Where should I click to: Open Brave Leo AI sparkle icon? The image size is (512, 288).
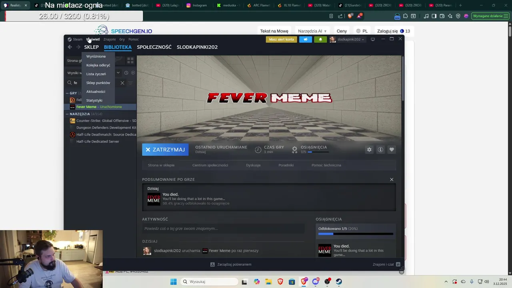[450, 16]
